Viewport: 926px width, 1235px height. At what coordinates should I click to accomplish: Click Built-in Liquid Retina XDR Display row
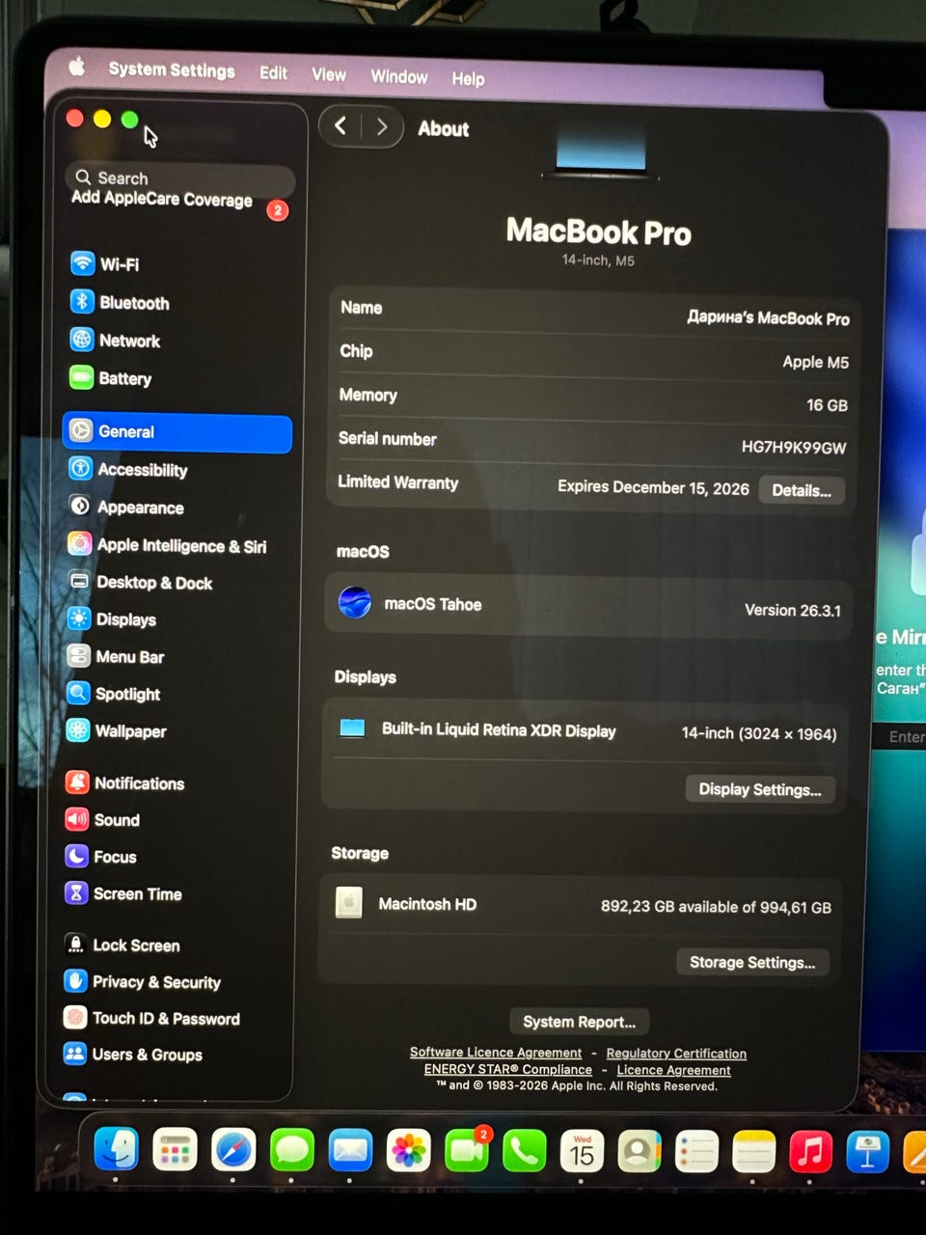click(x=586, y=730)
